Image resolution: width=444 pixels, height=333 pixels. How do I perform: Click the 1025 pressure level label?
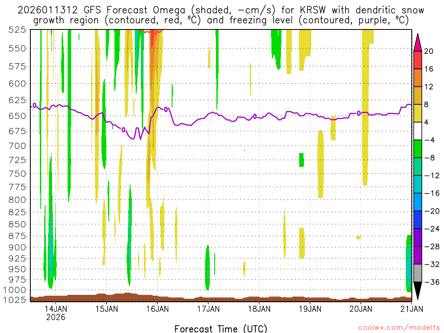[15, 300]
